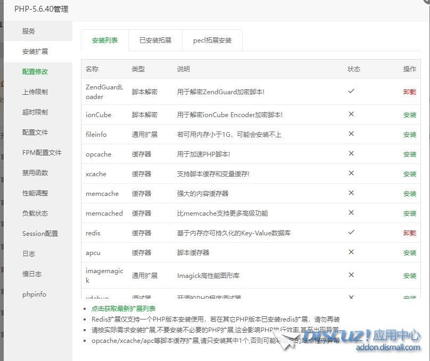
Task: Click X status icon for opcache
Action: 351,153
